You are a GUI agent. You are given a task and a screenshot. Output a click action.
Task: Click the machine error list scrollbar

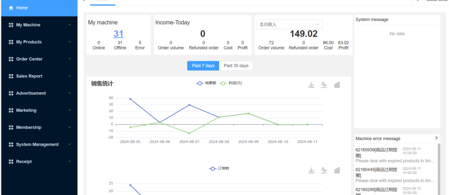pos(439,169)
